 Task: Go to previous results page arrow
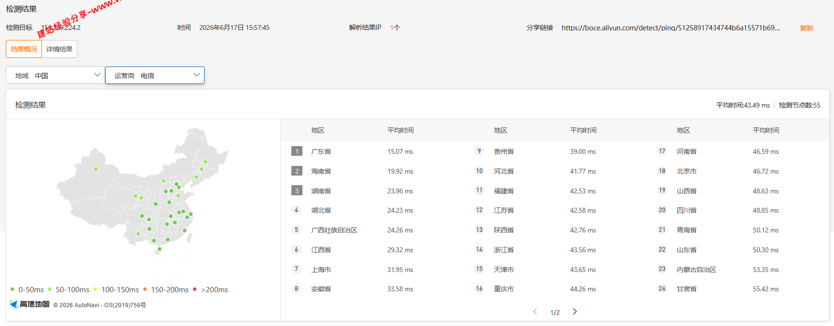click(535, 312)
